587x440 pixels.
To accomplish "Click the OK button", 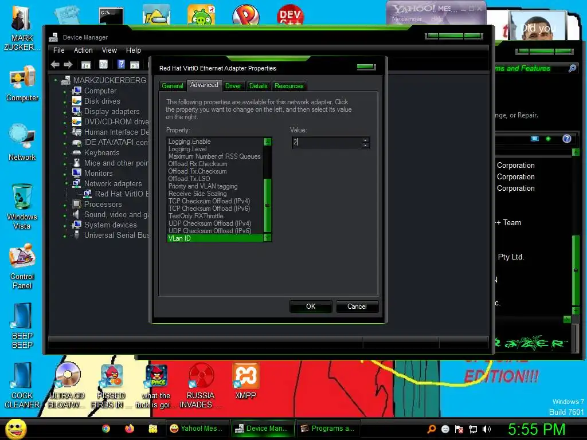I will 311,307.
